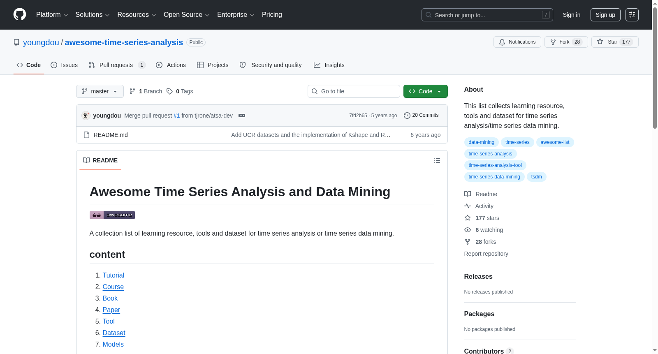Expand the commit message ellipsis icon
Screen dimensions: 658x354
(242, 116)
